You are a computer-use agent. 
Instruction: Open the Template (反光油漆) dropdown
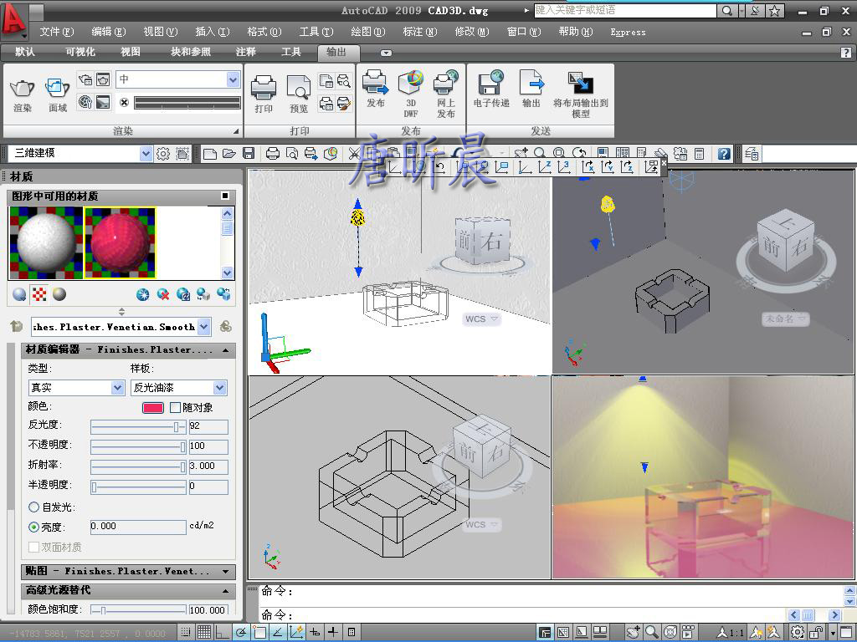(x=220, y=388)
